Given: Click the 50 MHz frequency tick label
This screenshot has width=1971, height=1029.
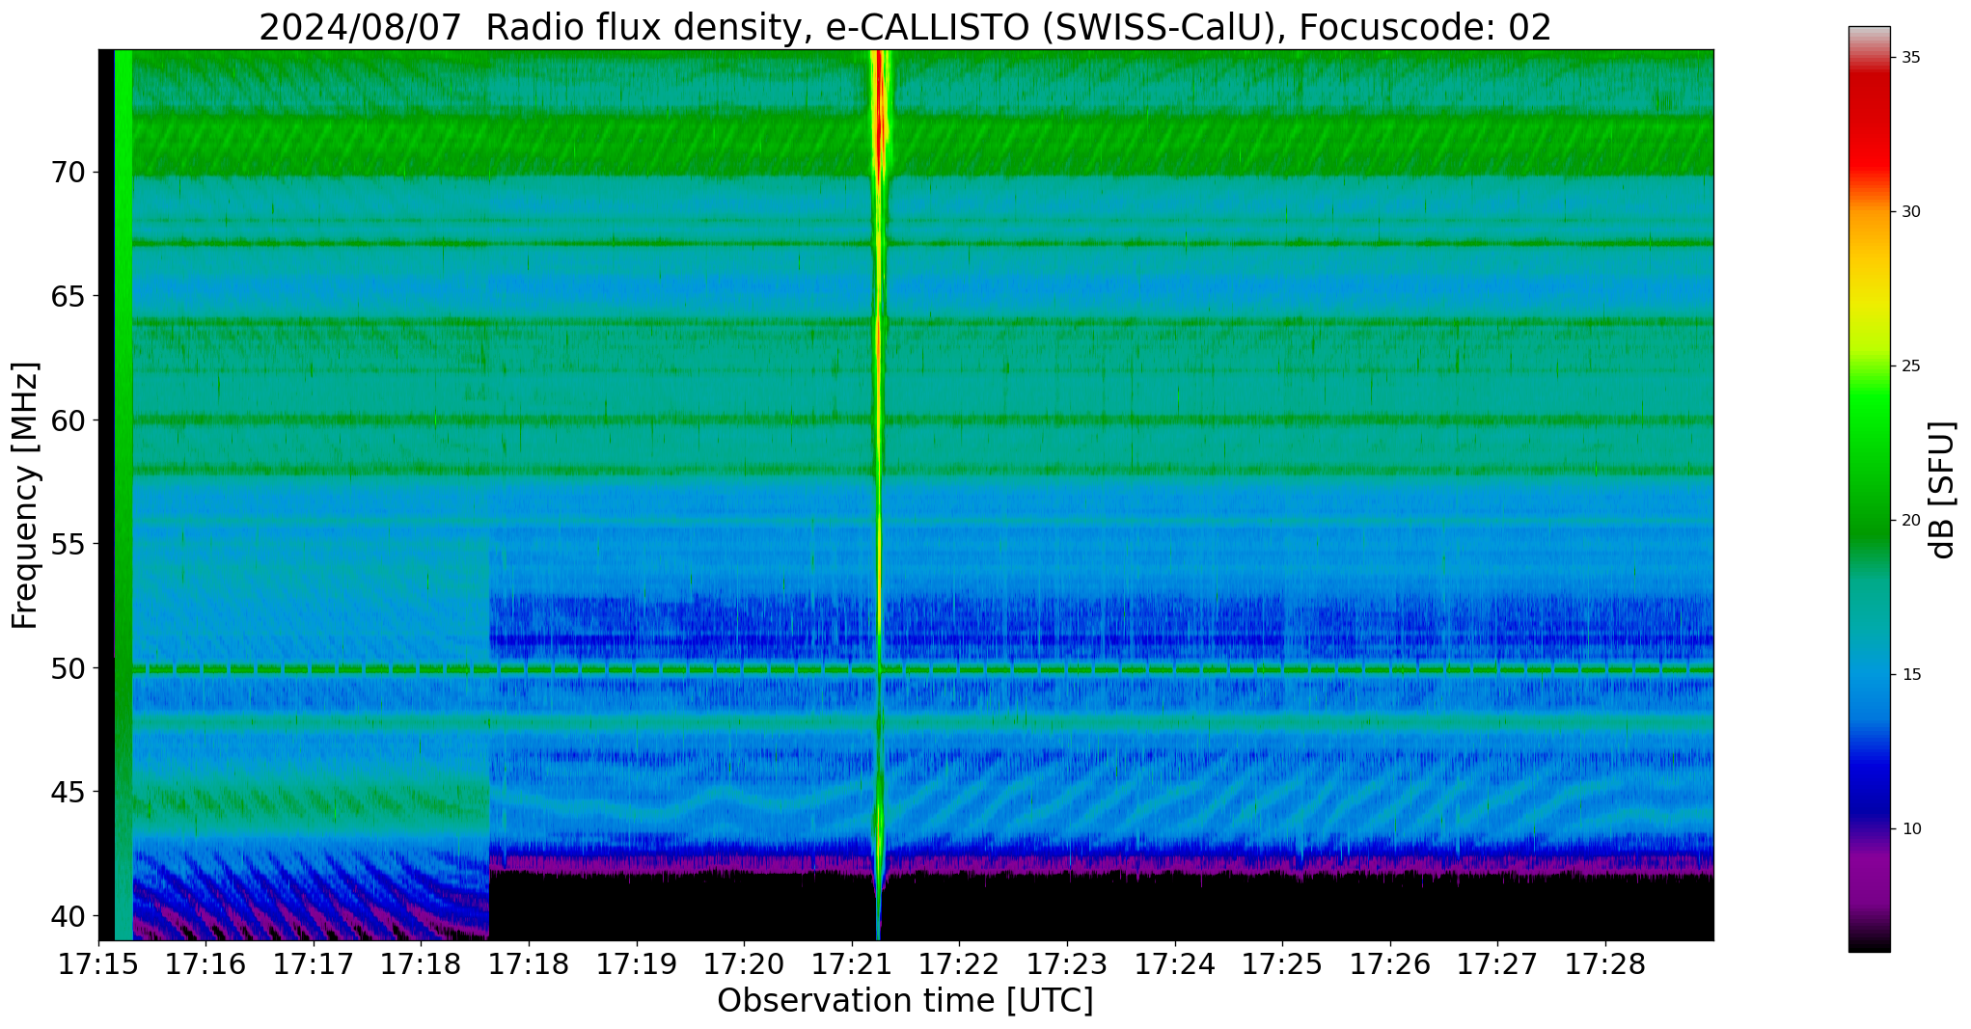Looking at the screenshot, I should point(68,668).
